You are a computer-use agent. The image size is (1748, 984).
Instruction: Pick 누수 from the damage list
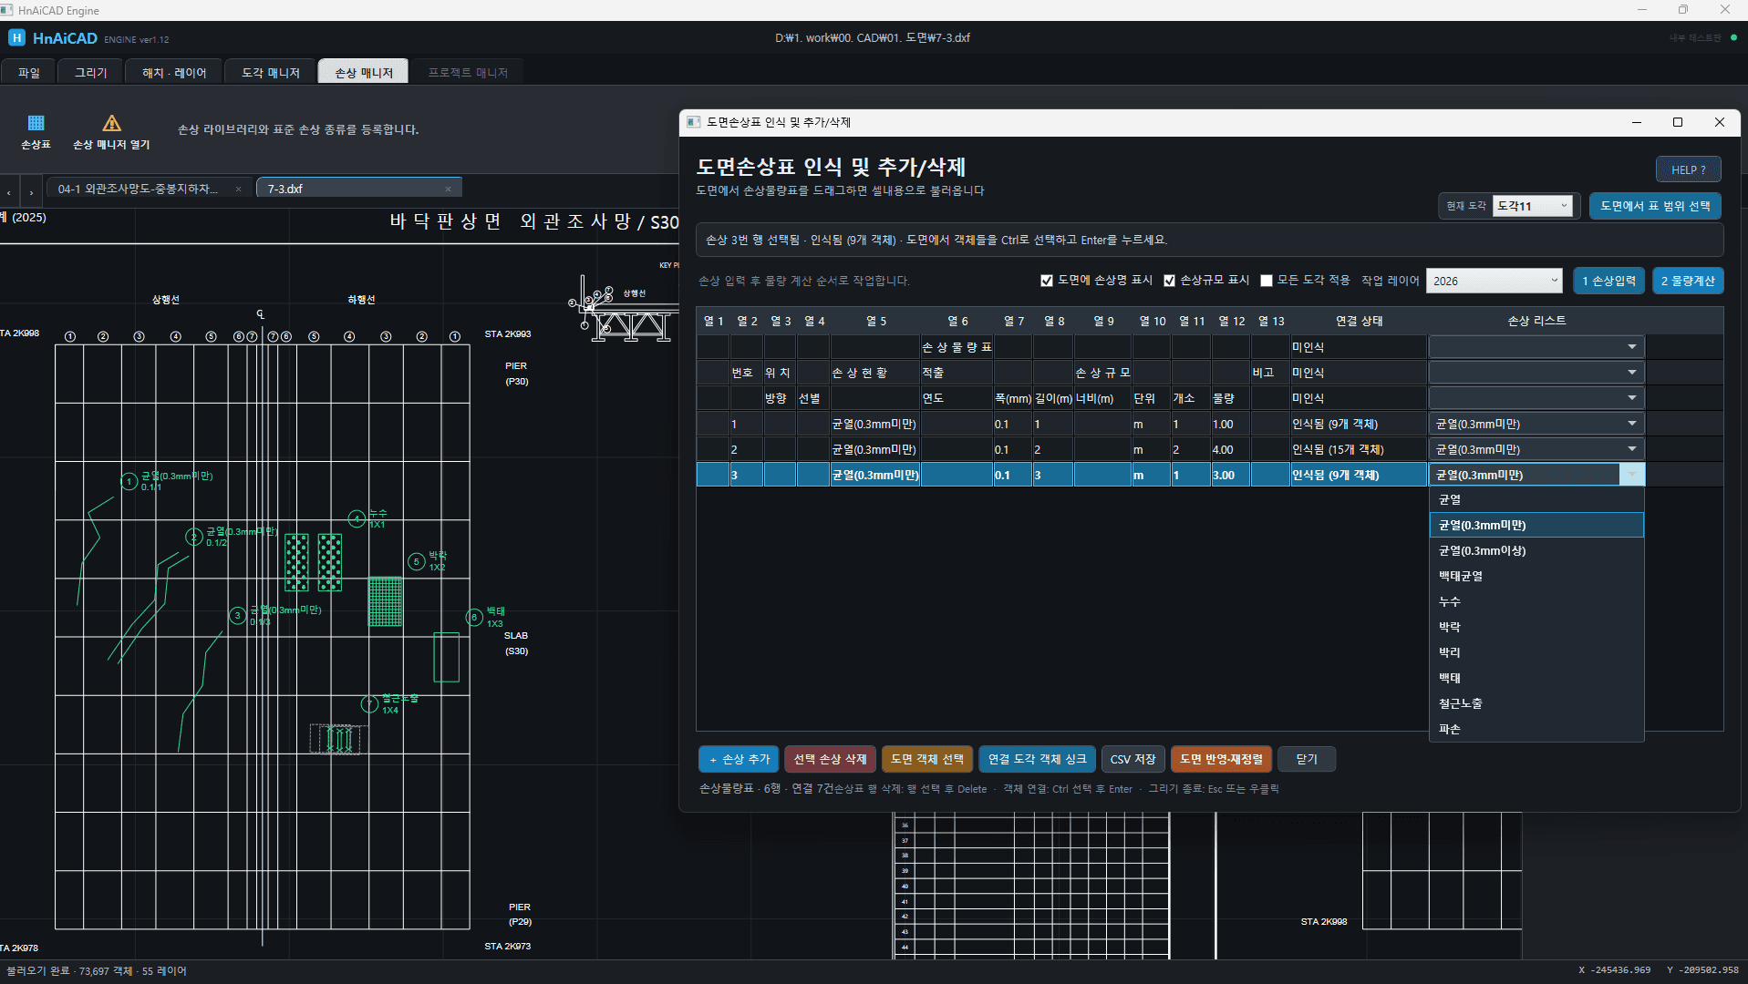(1536, 601)
